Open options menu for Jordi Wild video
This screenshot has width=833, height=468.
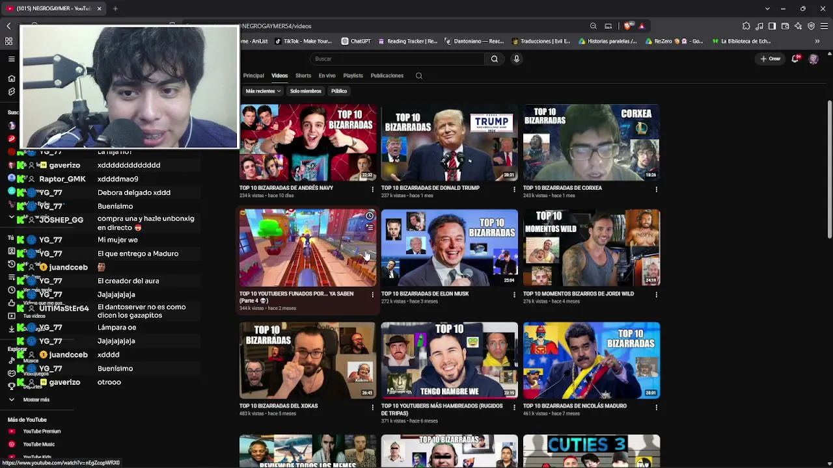656,295
